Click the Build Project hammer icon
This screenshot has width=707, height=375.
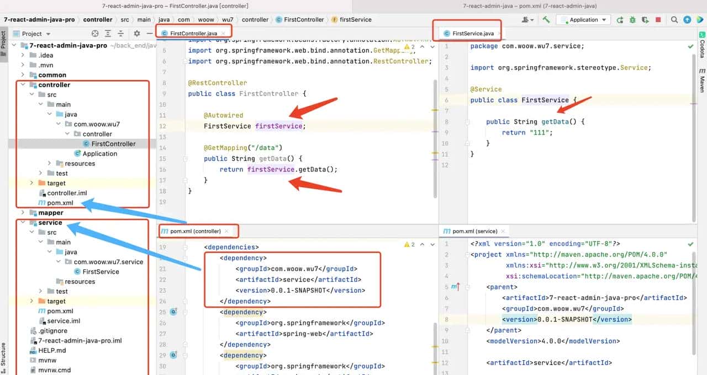pyautogui.click(x=547, y=19)
